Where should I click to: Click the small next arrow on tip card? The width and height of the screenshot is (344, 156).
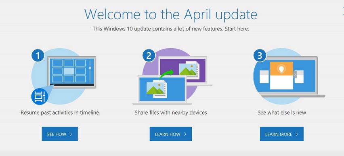pos(295,74)
